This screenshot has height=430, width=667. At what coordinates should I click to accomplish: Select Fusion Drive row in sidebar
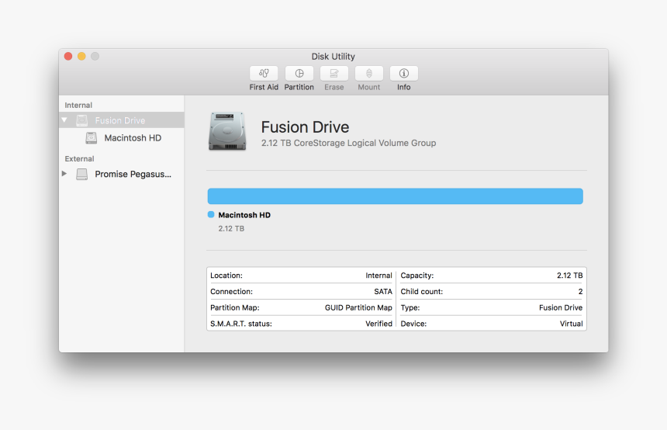click(122, 120)
